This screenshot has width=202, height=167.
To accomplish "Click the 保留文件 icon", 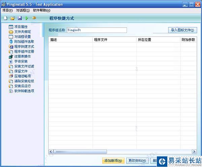I will pyautogui.click(x=11, y=71).
